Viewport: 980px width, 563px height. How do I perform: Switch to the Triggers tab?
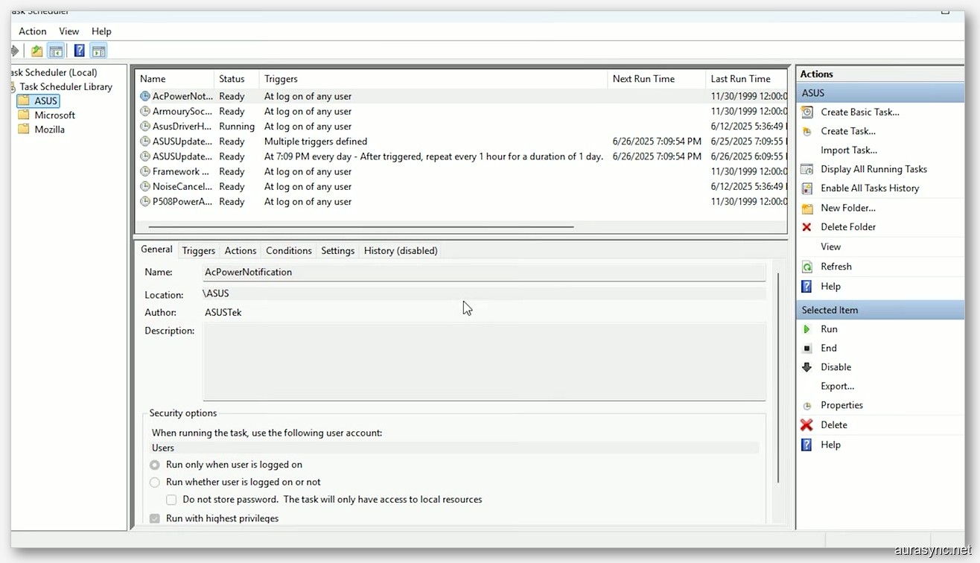[198, 250]
